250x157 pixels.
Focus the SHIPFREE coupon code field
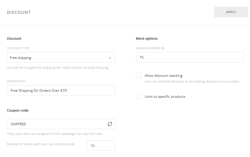(x=56, y=124)
